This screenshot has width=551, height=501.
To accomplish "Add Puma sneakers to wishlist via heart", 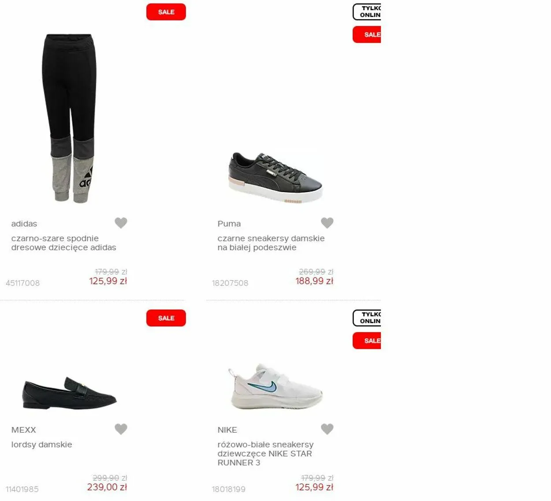I will coord(327,223).
